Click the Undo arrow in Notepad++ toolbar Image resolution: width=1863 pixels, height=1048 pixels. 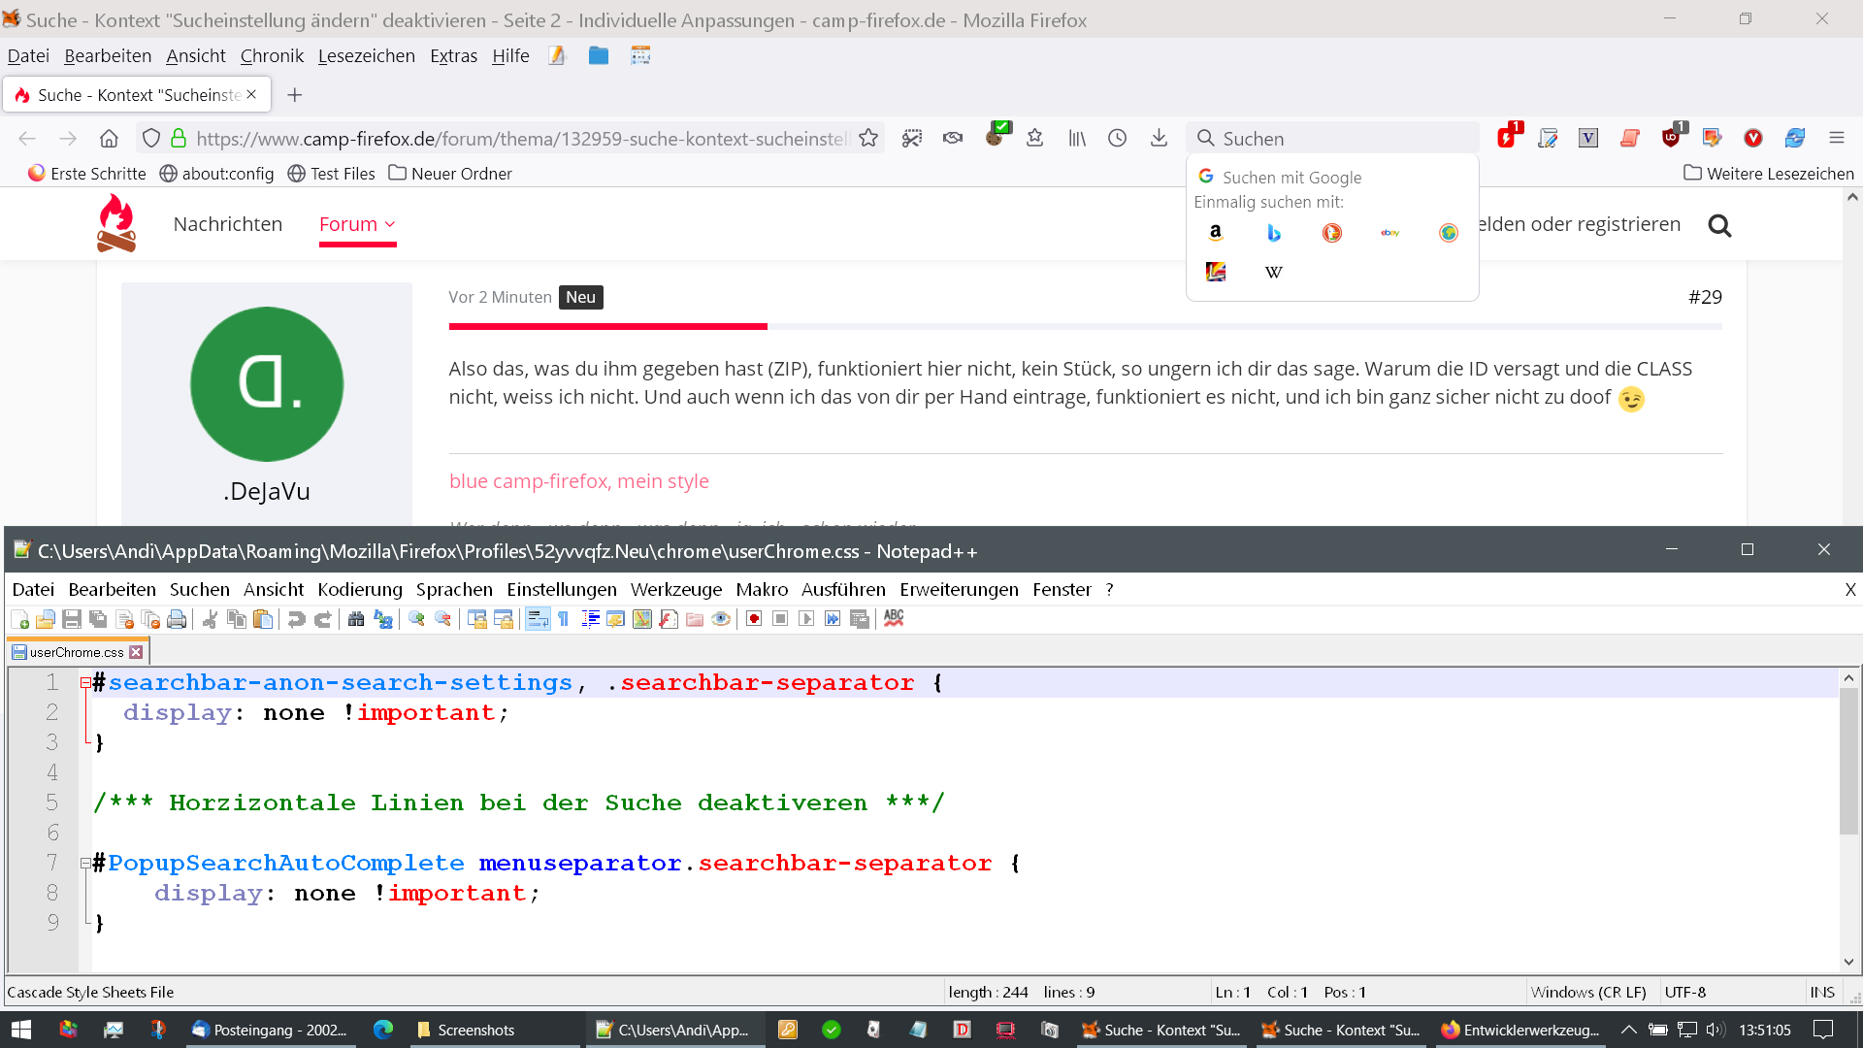pyautogui.click(x=297, y=619)
